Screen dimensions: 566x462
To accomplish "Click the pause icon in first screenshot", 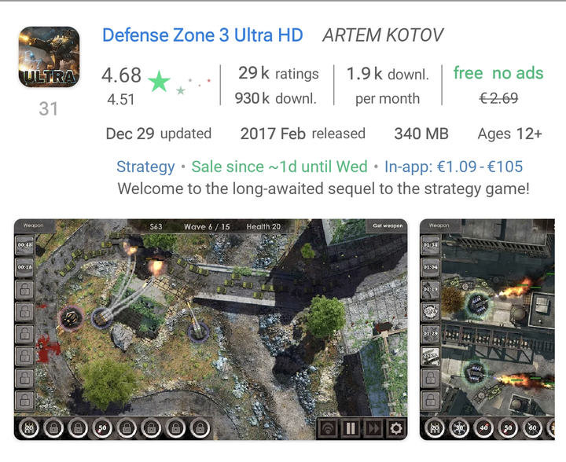I will (x=351, y=428).
